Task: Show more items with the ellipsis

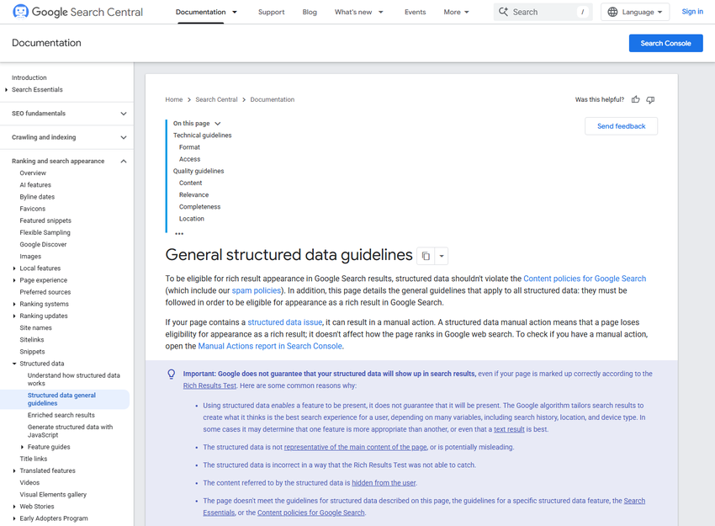Action: tap(179, 234)
